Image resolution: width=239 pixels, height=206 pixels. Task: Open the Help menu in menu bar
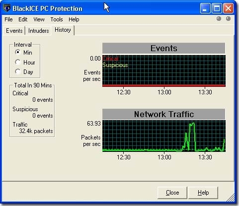point(74,19)
